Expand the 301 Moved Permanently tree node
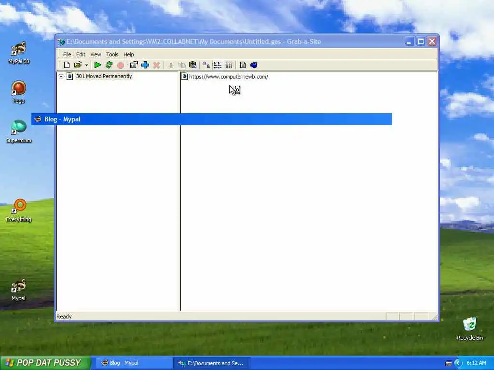This screenshot has height=370, width=494. 61,76
